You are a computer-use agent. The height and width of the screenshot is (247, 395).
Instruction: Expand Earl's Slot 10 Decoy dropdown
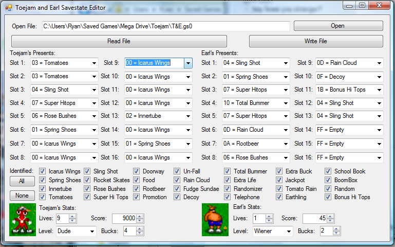click(x=379, y=77)
